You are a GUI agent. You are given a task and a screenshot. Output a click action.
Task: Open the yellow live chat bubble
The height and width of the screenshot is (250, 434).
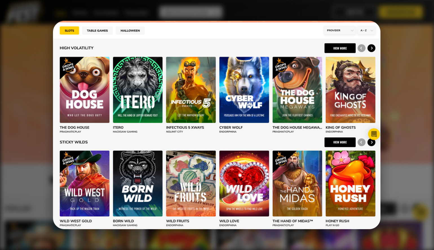pyautogui.click(x=374, y=134)
